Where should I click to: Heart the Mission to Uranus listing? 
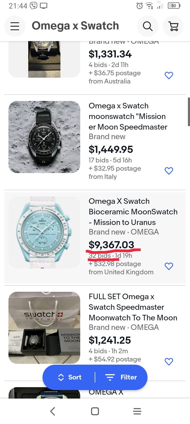pyautogui.click(x=169, y=266)
